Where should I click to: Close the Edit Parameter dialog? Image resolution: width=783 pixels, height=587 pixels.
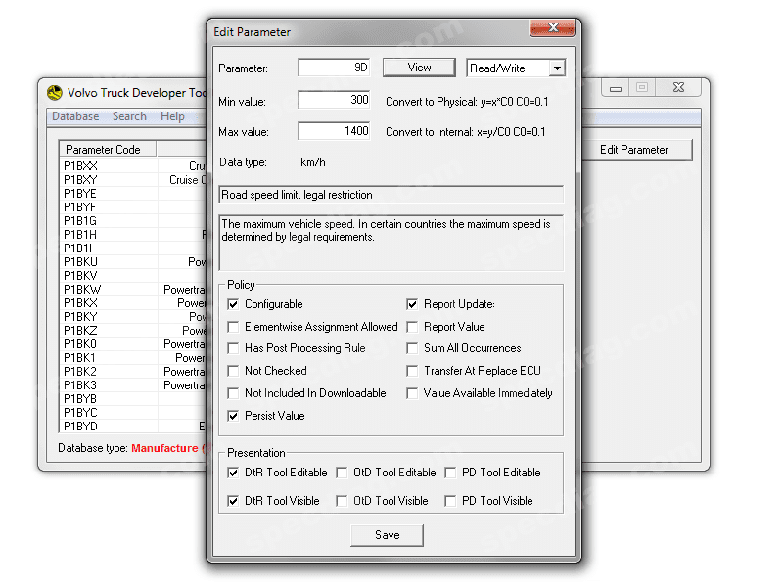tap(552, 28)
